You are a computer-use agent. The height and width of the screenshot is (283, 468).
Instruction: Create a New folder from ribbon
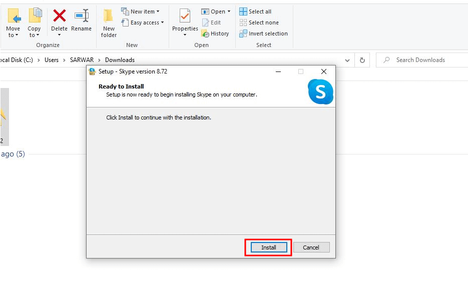(x=109, y=23)
